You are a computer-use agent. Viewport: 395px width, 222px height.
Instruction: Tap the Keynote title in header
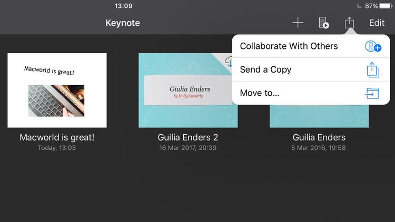pyautogui.click(x=123, y=23)
